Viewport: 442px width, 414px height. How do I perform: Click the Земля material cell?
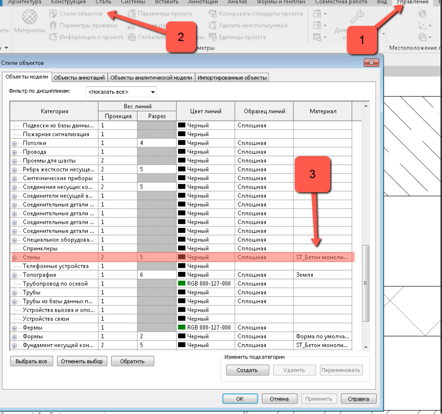pyautogui.click(x=322, y=275)
